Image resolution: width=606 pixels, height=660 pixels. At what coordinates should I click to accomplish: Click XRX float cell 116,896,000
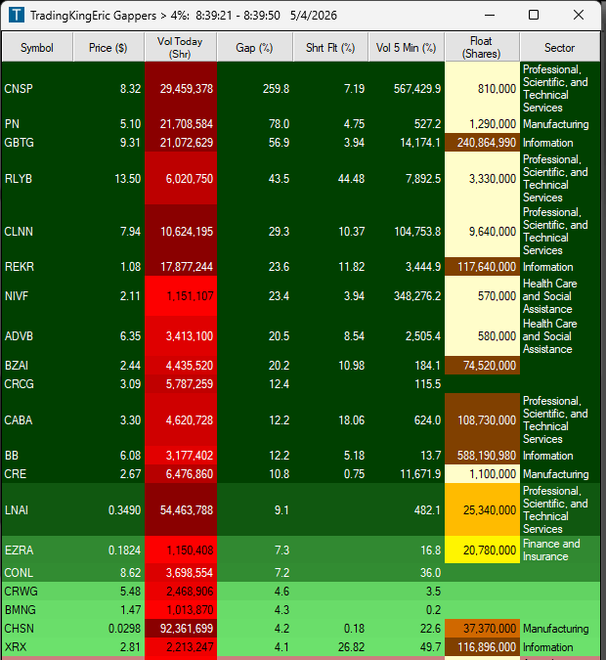pyautogui.click(x=482, y=646)
